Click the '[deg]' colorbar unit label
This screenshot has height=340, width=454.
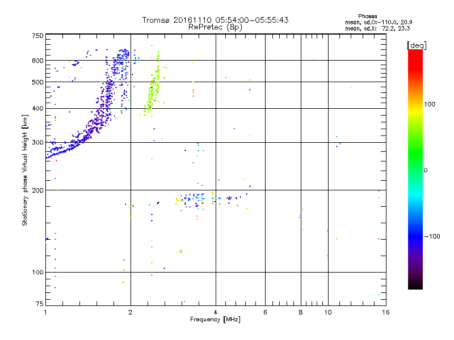[417, 45]
